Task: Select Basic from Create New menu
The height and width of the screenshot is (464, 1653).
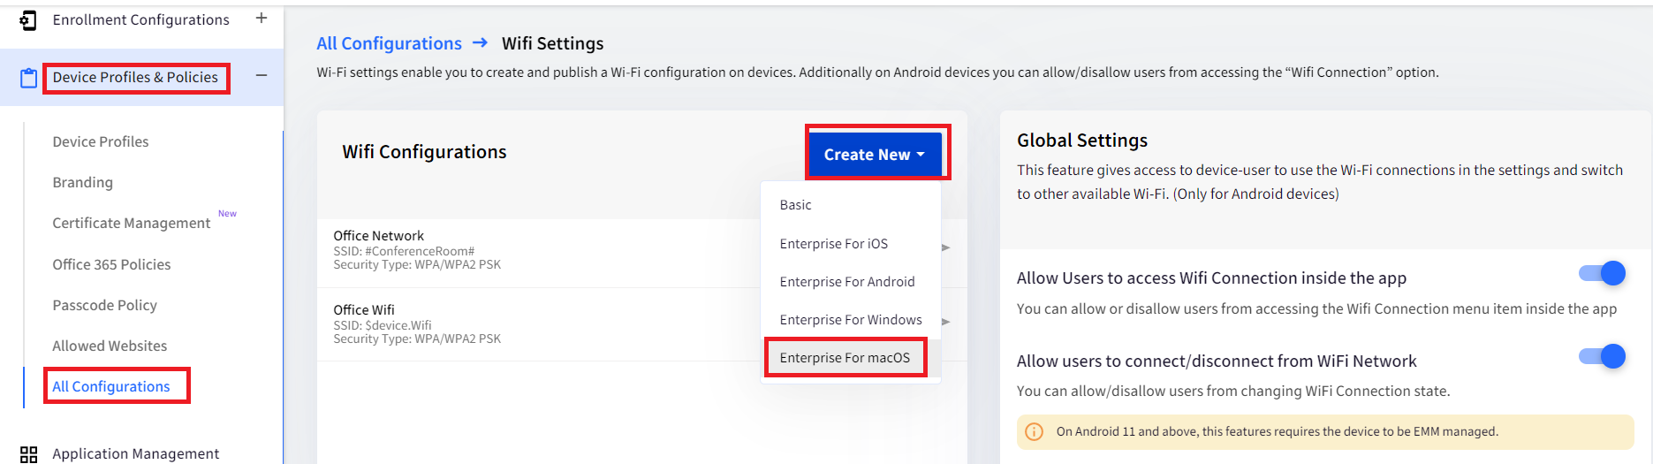Action: [851, 205]
